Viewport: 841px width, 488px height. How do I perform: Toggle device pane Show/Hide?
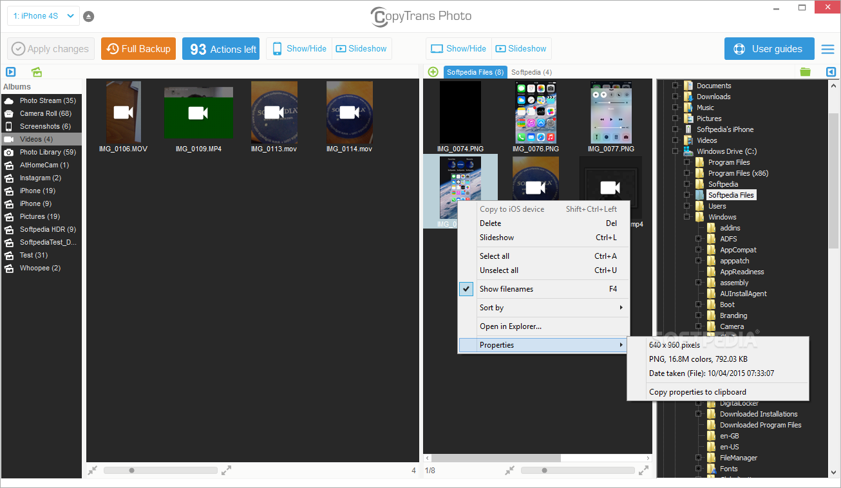point(299,49)
